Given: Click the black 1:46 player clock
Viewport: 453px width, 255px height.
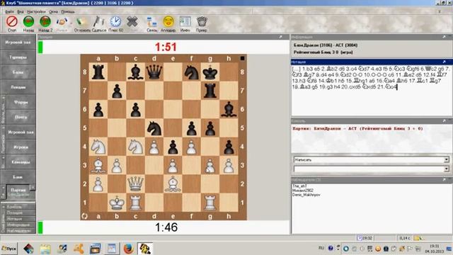Looking at the screenshot, I should point(166,227).
